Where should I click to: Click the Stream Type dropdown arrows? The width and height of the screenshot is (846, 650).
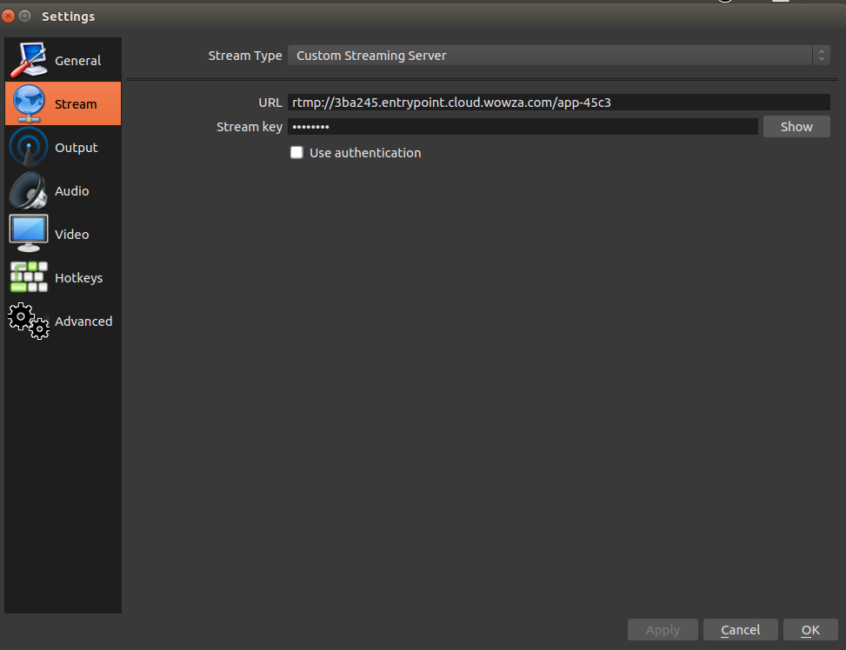click(x=821, y=56)
